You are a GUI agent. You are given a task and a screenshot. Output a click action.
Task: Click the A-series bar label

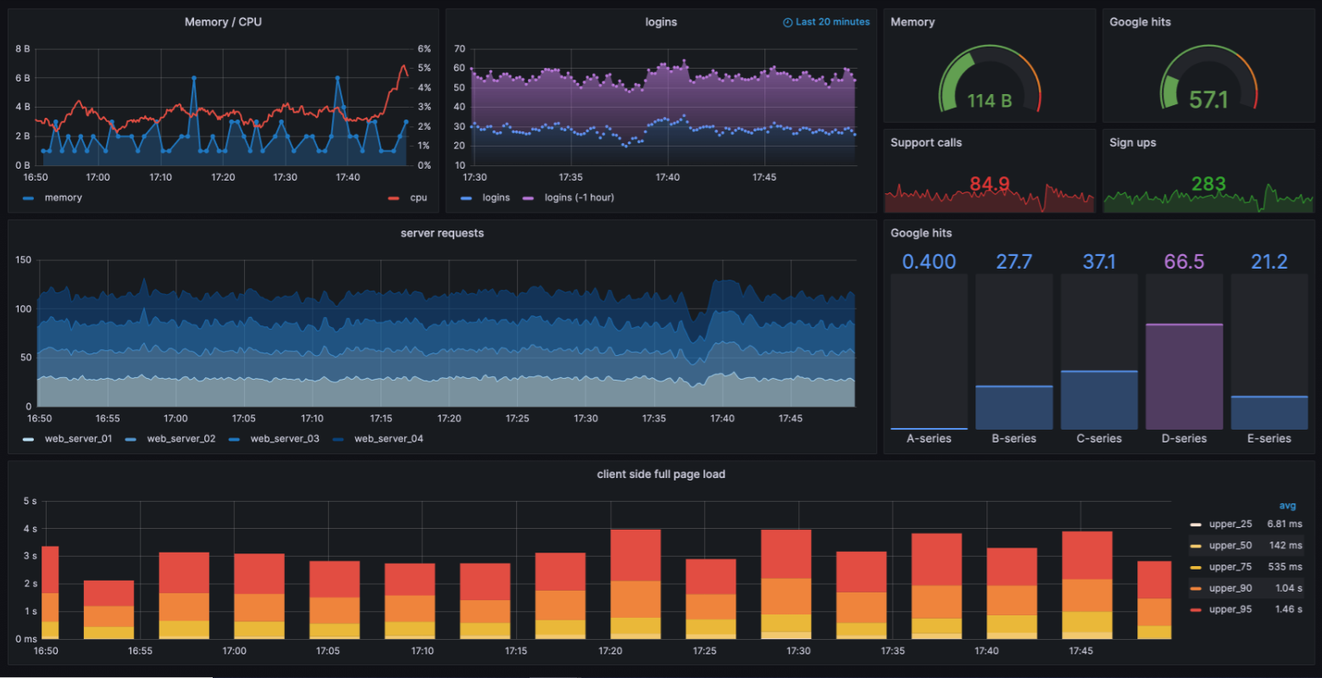(929, 438)
